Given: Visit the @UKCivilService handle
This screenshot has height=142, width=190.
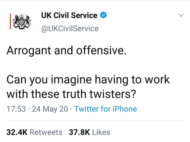Looking at the screenshot, I should coord(70,29).
